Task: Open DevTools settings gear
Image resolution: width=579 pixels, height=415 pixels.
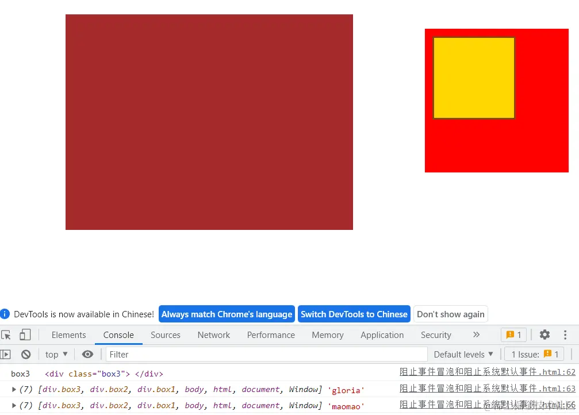Action: pyautogui.click(x=545, y=335)
